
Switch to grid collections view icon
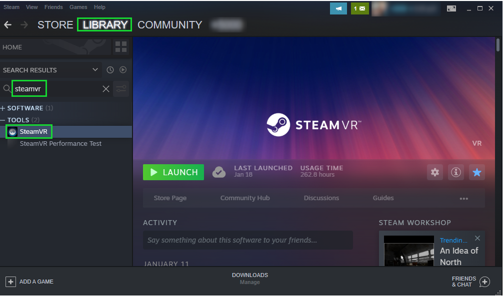tap(121, 47)
